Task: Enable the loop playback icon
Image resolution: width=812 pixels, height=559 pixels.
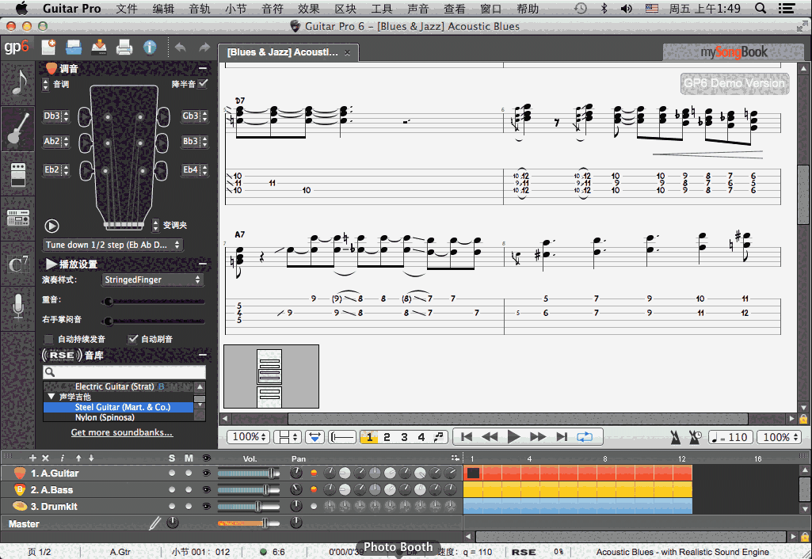Action: pyautogui.click(x=584, y=436)
